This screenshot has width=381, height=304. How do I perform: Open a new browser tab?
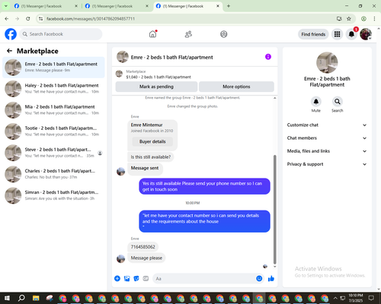click(229, 6)
